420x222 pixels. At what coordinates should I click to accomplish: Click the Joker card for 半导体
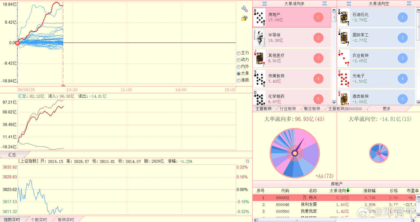pyautogui.click(x=259, y=38)
